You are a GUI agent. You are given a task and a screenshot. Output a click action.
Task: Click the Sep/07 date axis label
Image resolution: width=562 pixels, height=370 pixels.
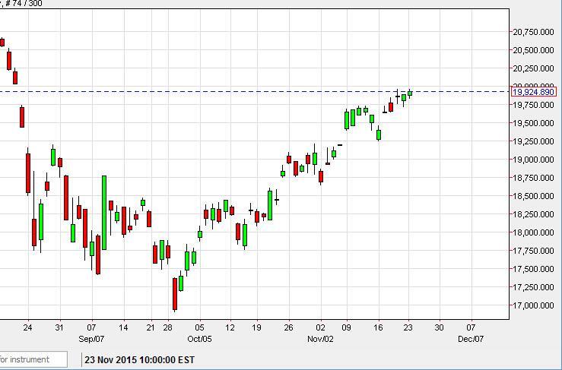91,339
